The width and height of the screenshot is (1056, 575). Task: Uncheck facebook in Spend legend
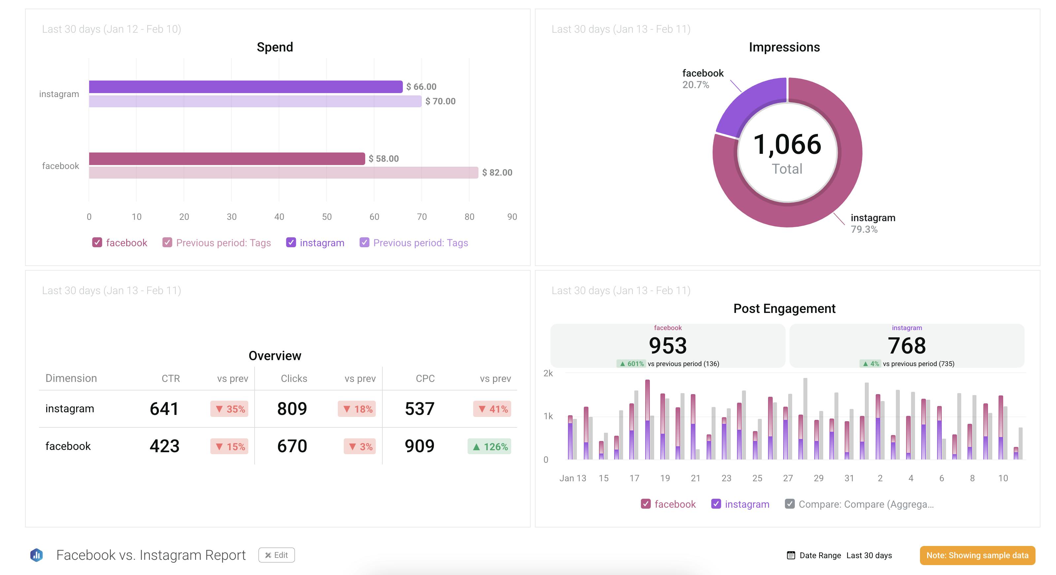click(97, 243)
